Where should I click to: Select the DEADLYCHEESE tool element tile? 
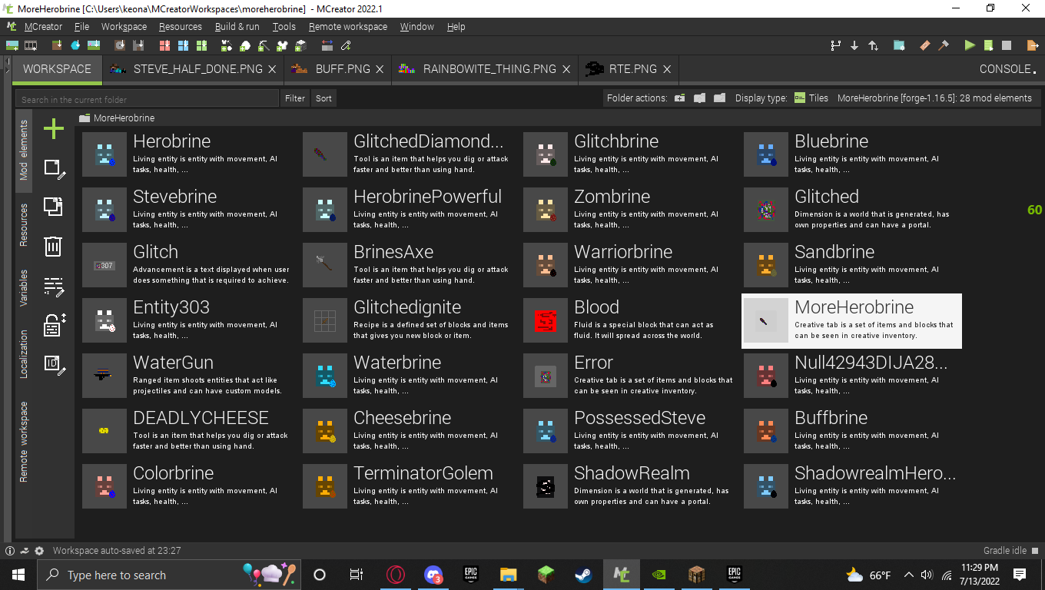189,432
